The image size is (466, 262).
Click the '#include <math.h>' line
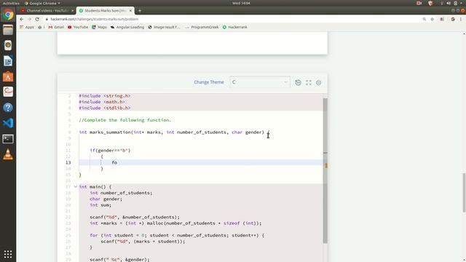102,102
